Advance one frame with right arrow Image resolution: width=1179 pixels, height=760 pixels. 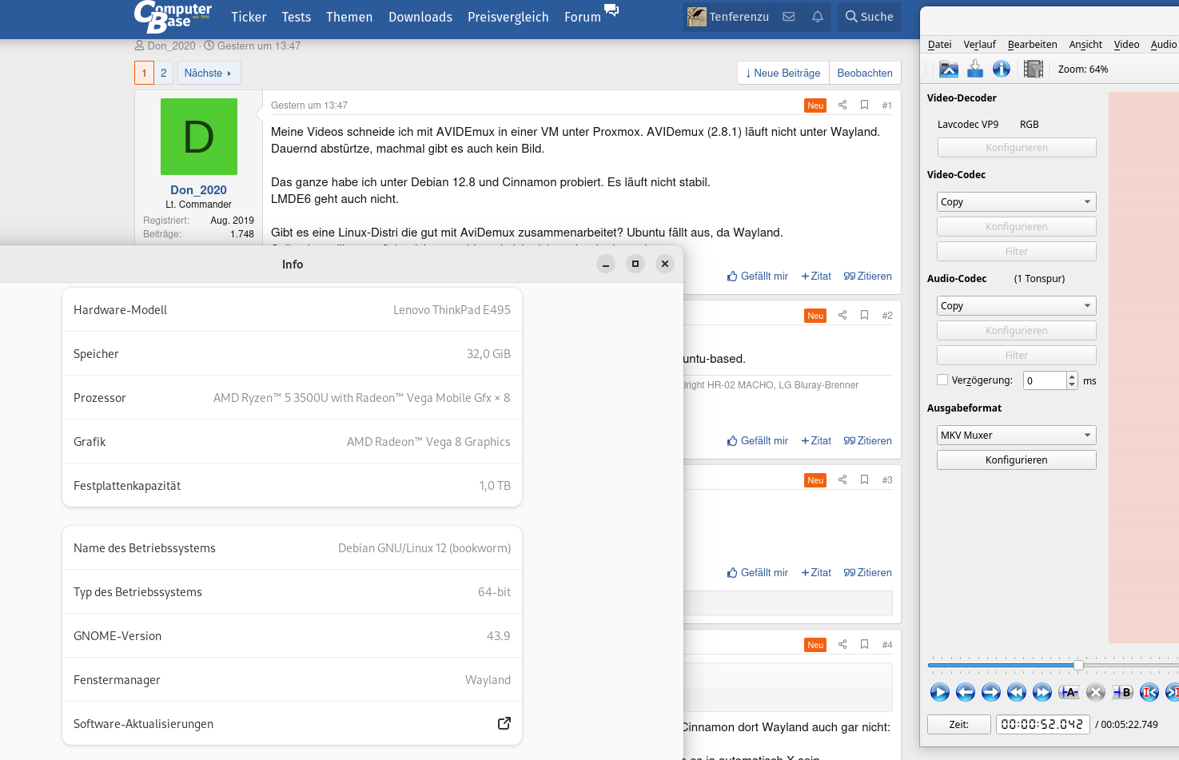991,692
